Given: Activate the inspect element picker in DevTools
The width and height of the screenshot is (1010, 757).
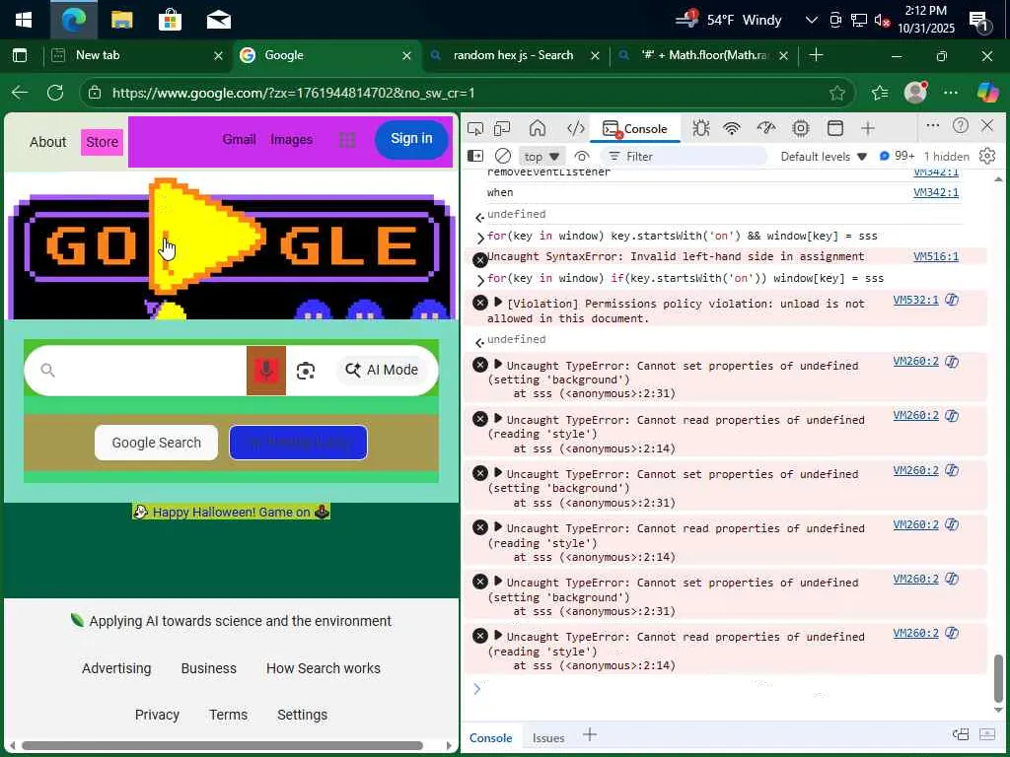Looking at the screenshot, I should [475, 129].
